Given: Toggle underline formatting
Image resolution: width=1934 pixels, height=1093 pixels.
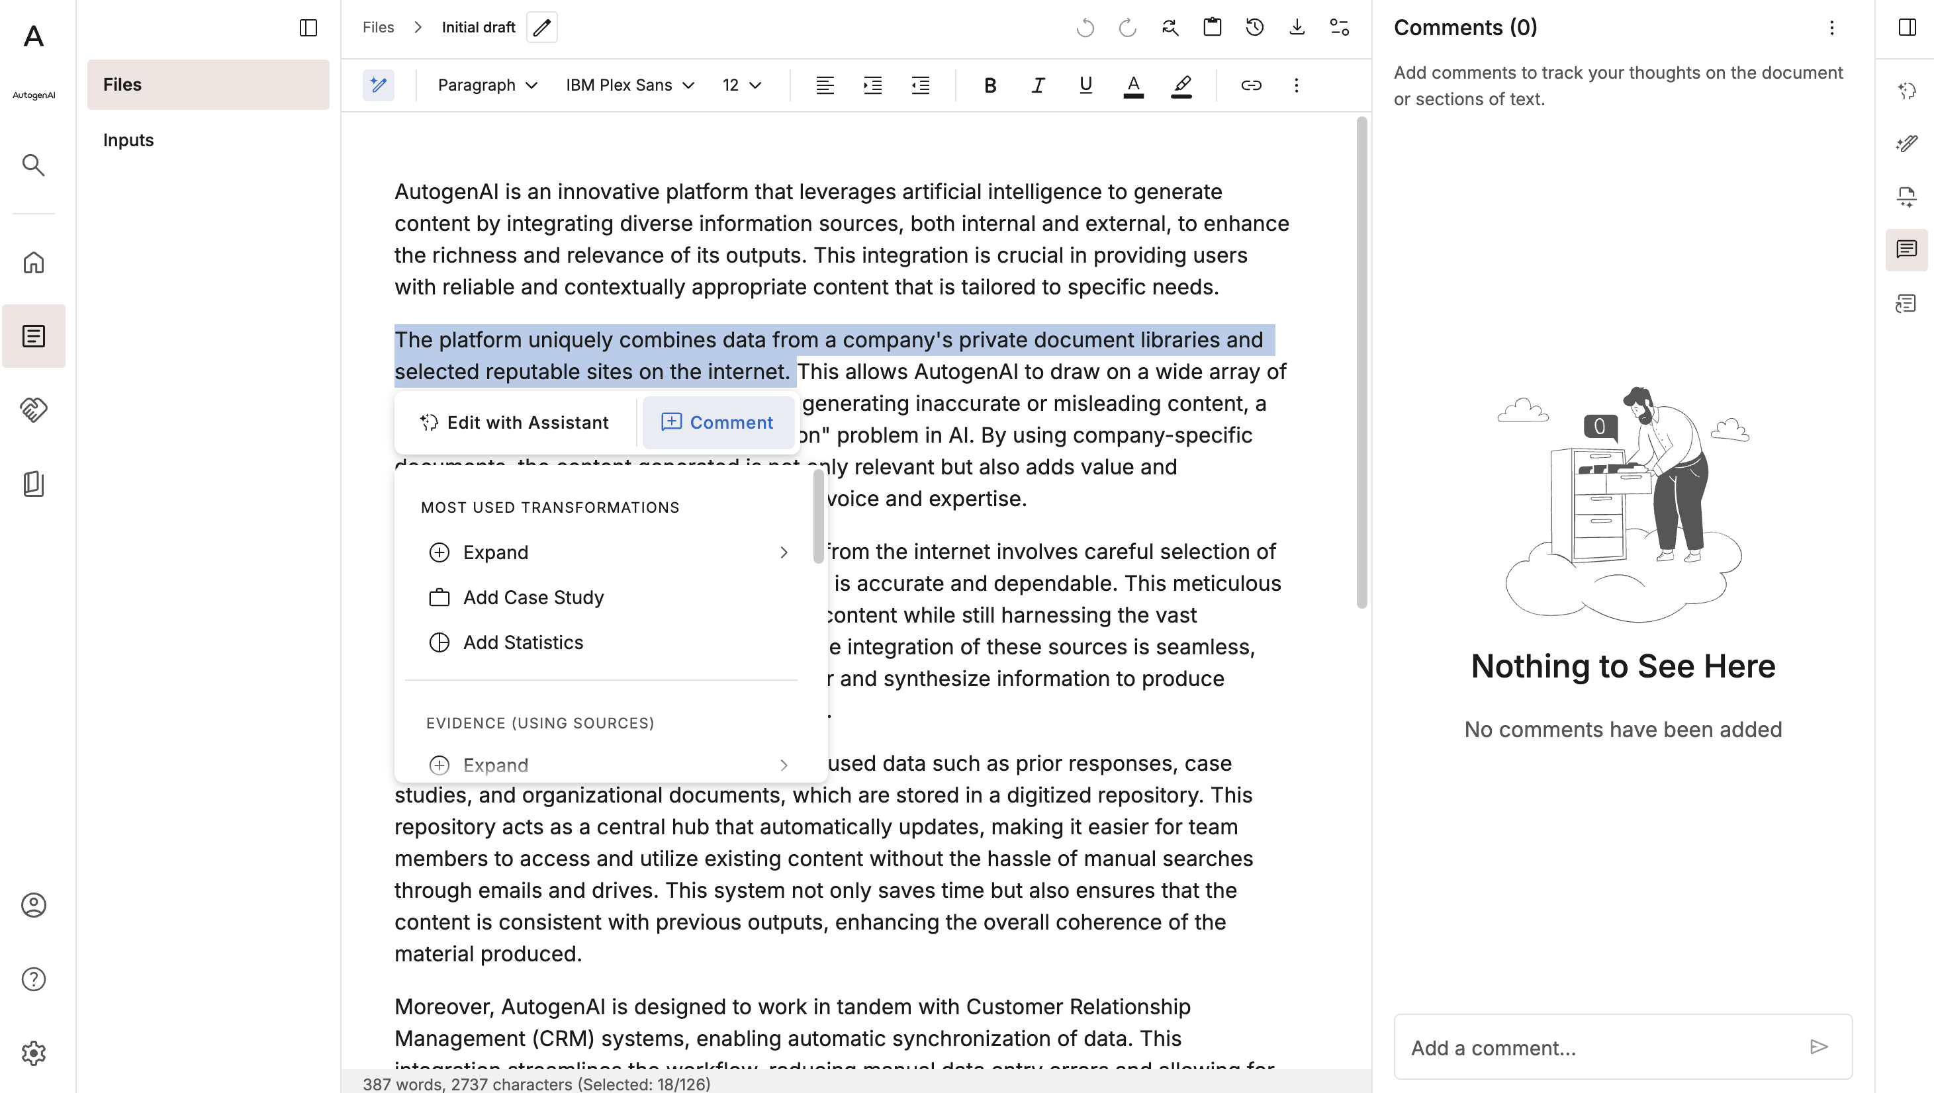Looking at the screenshot, I should pos(1085,85).
